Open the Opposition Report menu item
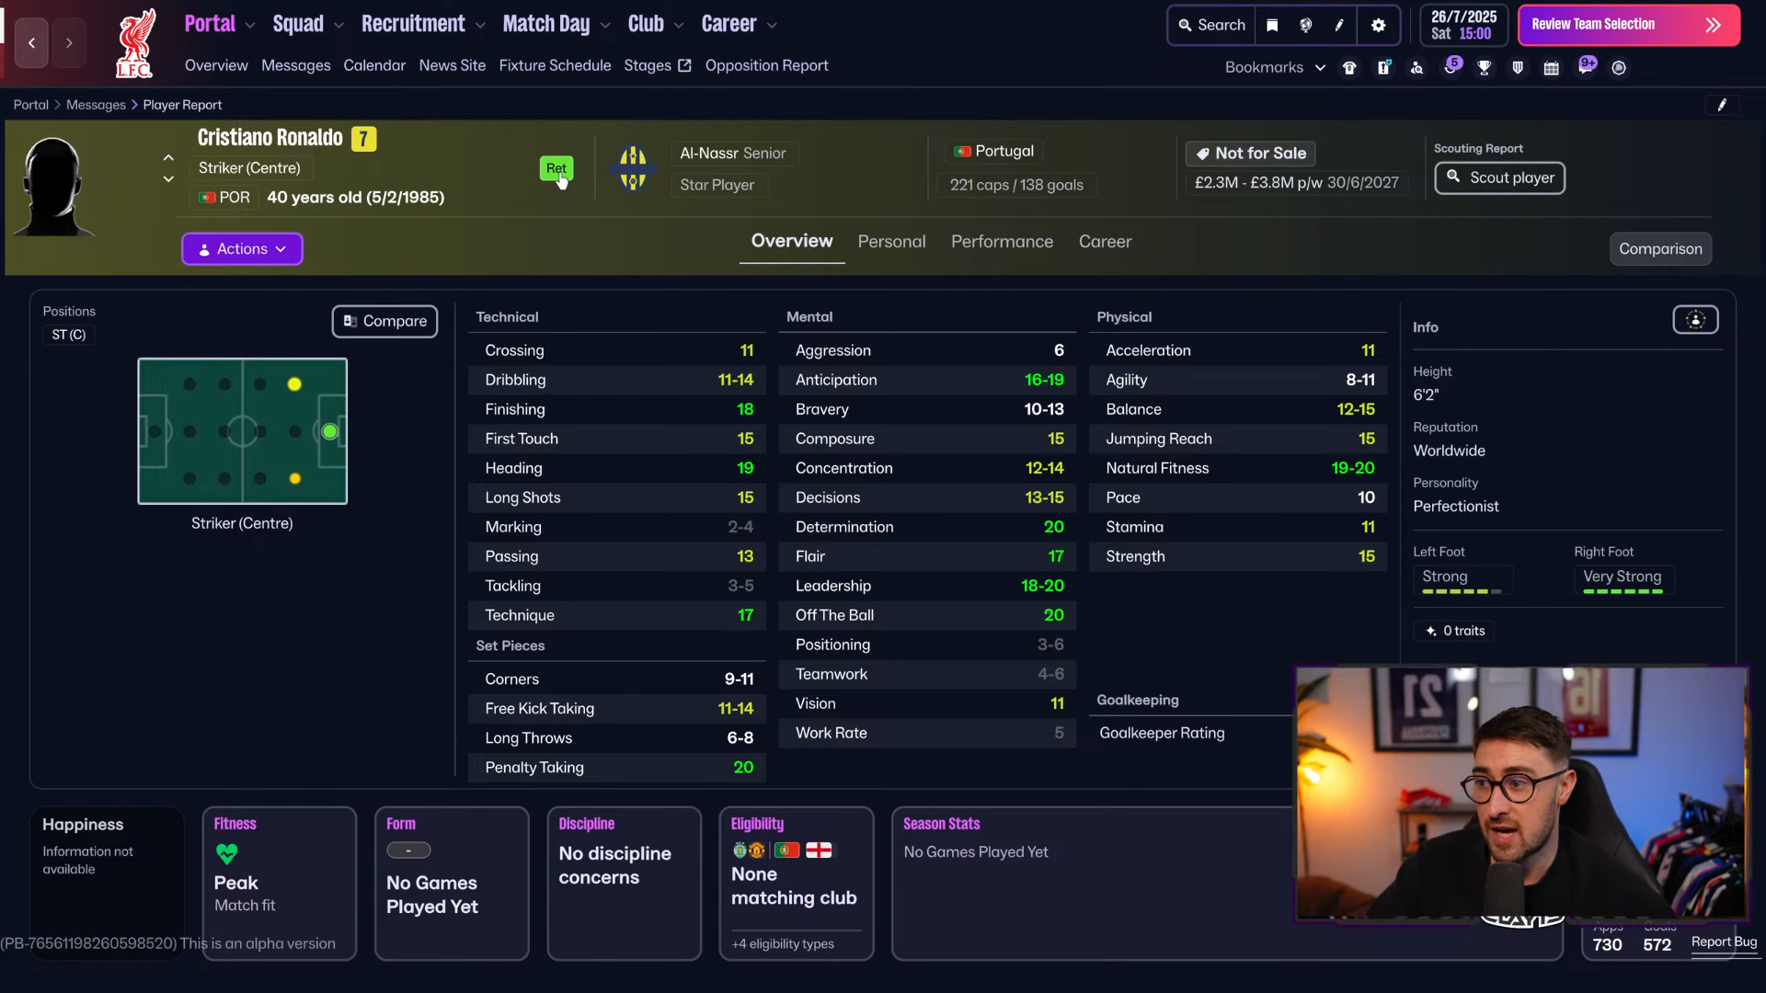This screenshot has width=1766, height=993. click(766, 65)
